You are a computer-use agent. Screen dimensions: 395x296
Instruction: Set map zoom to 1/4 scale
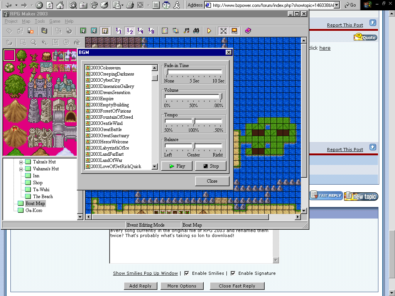pyautogui.click(x=140, y=31)
